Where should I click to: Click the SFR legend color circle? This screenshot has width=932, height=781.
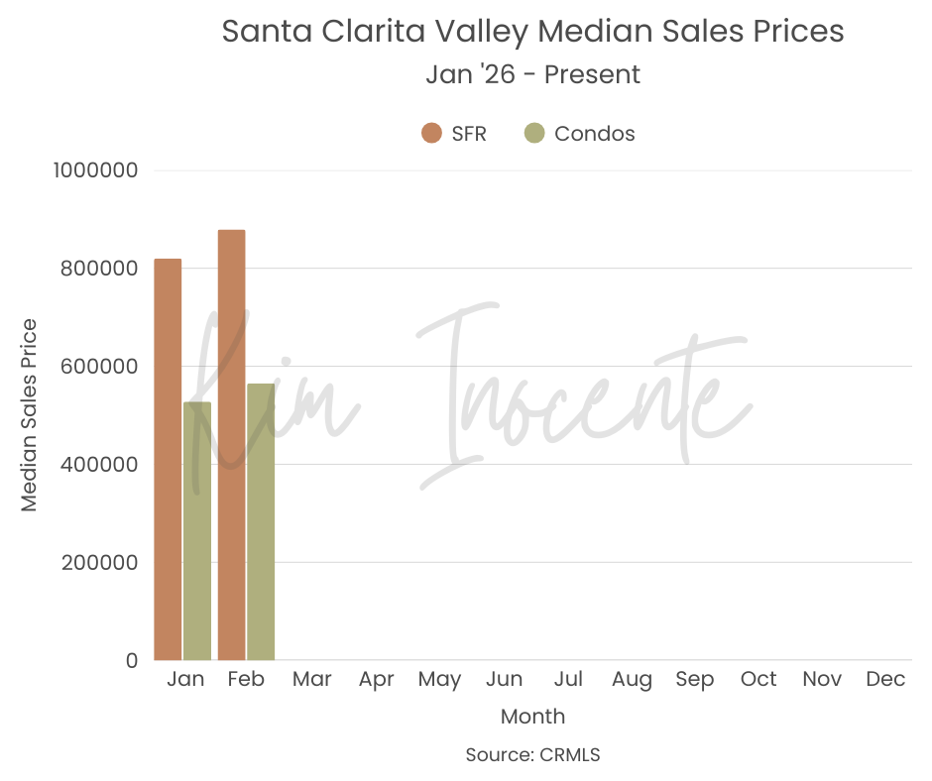pyautogui.click(x=431, y=133)
